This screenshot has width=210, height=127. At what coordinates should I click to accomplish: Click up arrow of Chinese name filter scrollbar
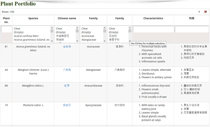77,28
